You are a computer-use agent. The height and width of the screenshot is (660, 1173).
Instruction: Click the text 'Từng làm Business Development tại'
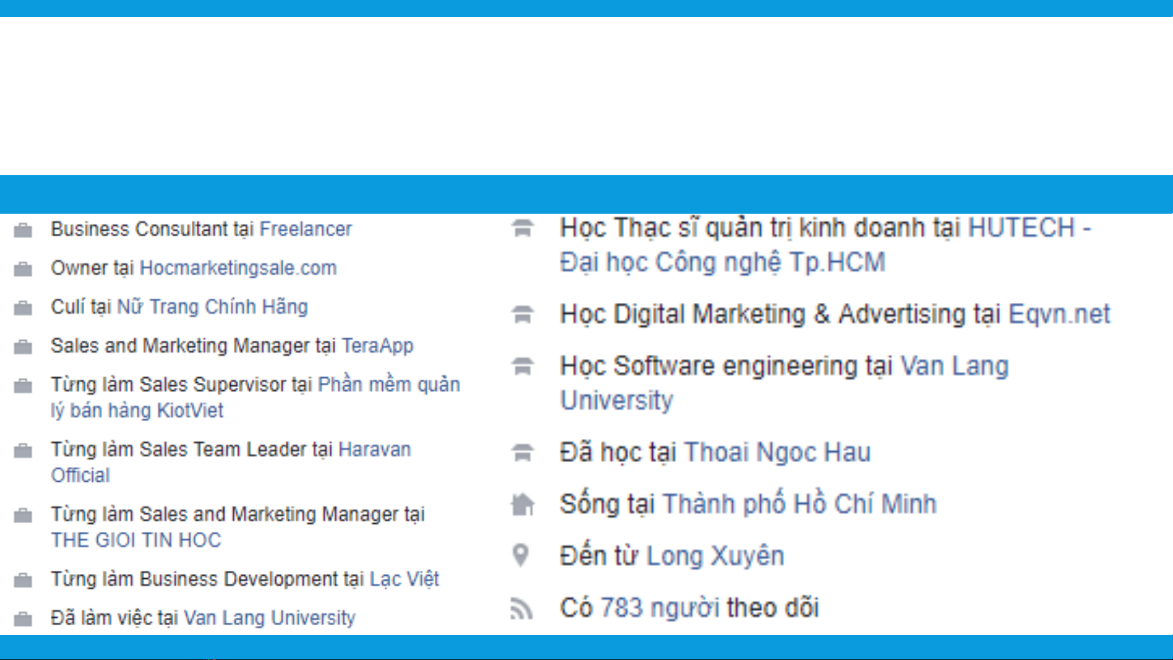[x=208, y=579]
